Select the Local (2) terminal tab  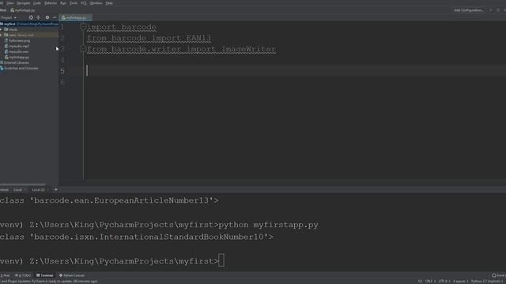click(x=40, y=189)
